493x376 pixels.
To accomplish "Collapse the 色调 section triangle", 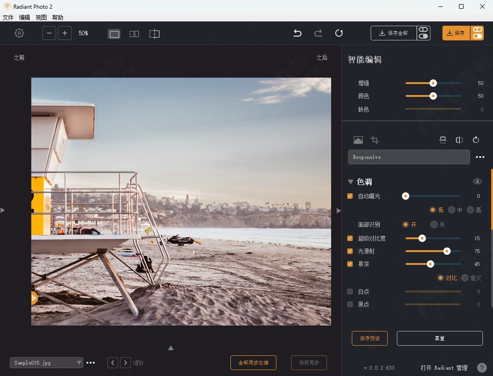I will 350,182.
